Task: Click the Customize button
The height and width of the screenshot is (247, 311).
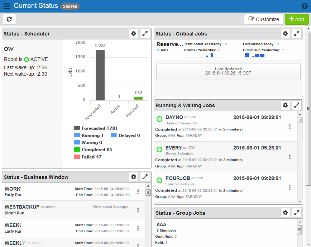Action: (x=264, y=19)
